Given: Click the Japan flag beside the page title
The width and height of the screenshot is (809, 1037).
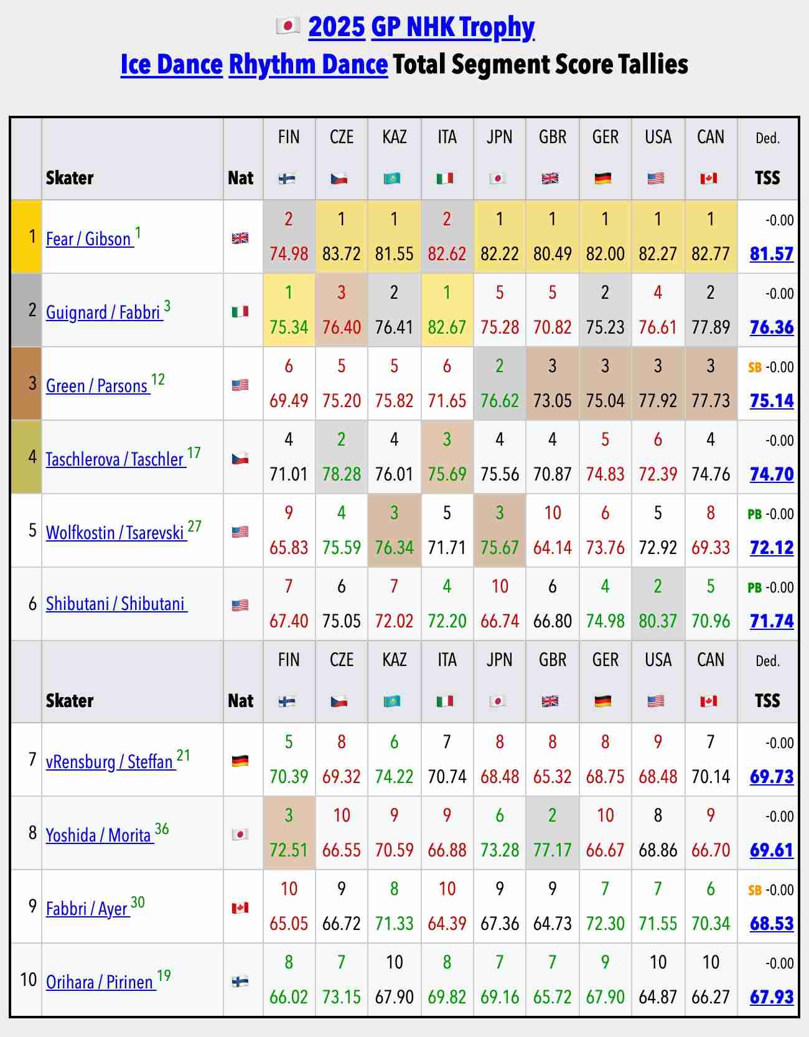Looking at the screenshot, I should (x=288, y=26).
